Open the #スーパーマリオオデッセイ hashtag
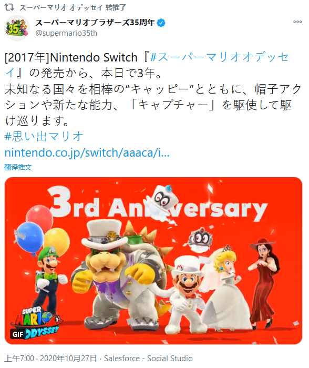The width and height of the screenshot is (309, 368). pyautogui.click(x=147, y=65)
